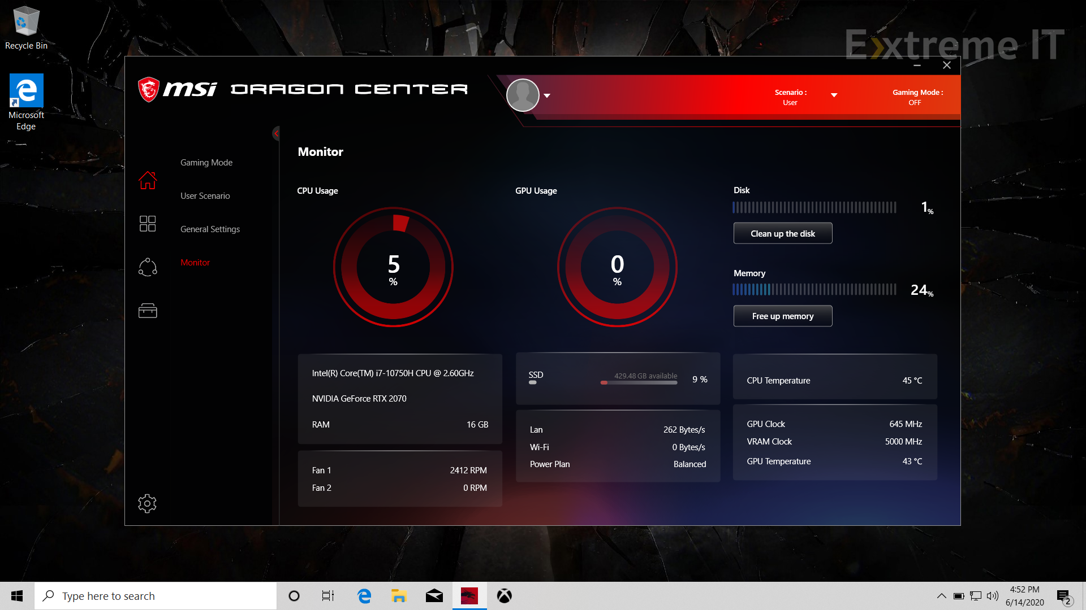
Task: Open Mail app from the taskbar
Action: coord(434,596)
